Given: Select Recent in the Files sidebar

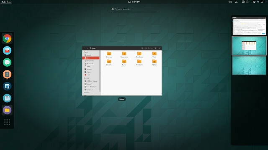Looking at the screenshot, I should coord(90,55).
